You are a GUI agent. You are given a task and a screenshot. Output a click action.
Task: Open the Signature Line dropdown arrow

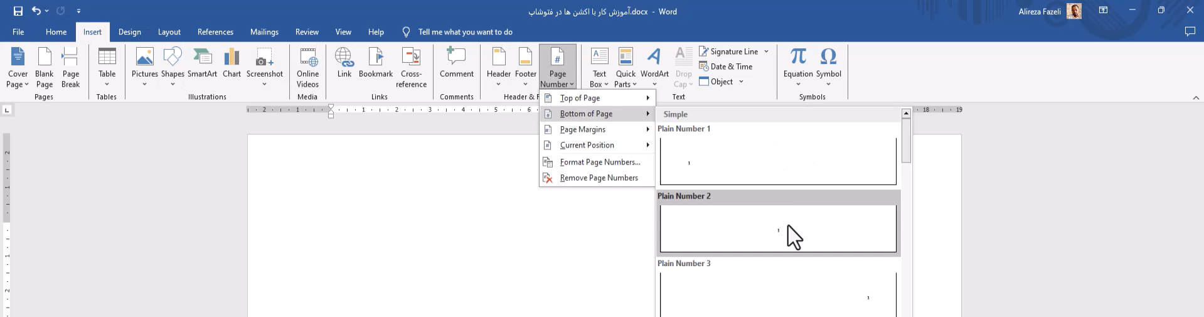pos(766,51)
